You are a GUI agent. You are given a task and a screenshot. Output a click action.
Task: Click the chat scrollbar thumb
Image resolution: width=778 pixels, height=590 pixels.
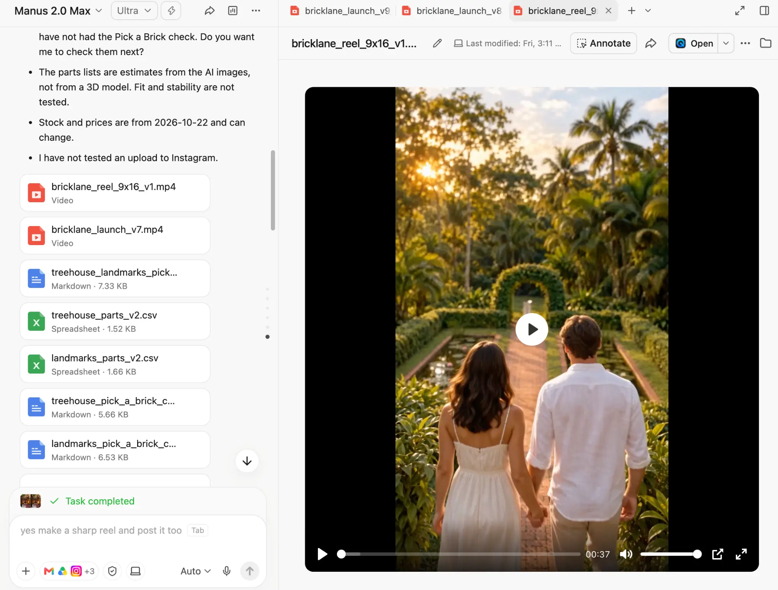click(273, 190)
